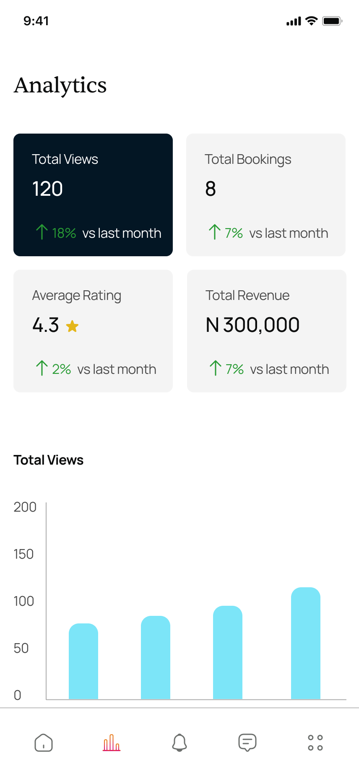The height and width of the screenshot is (778, 359).
Task: Tap the Wi-Fi status icon
Action: [311, 21]
